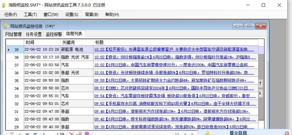This screenshot has width=292, height=135.
Task: Minimize the 网站资讯监控任务 child window
Action: [x=238, y=26]
